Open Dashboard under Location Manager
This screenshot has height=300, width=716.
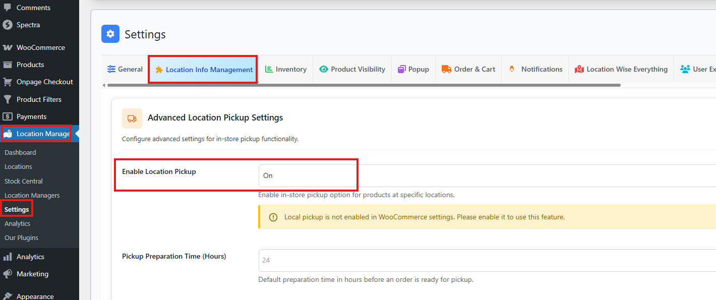pyautogui.click(x=20, y=152)
